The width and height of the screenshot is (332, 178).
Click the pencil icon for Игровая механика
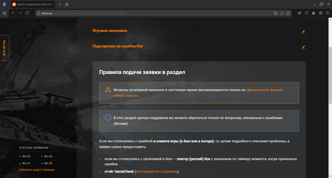pyautogui.click(x=303, y=31)
